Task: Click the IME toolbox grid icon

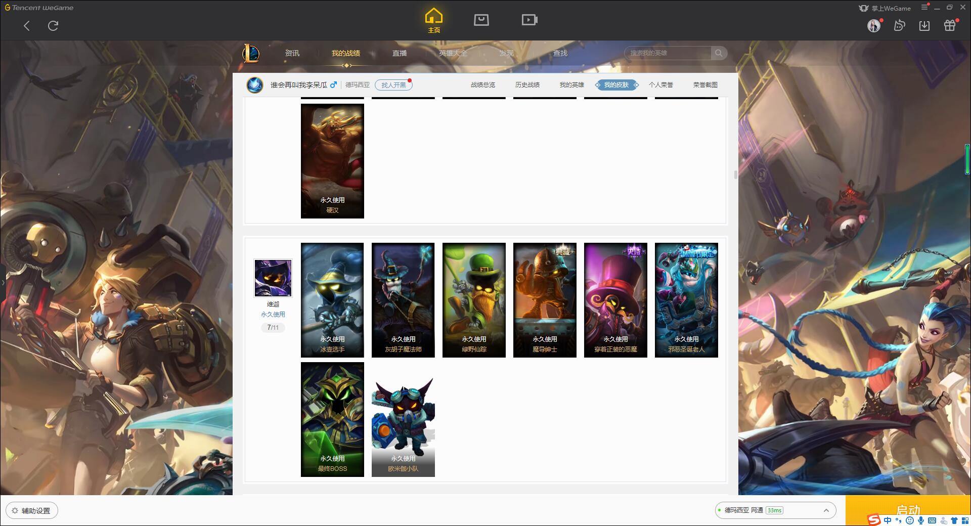Action: (x=965, y=520)
